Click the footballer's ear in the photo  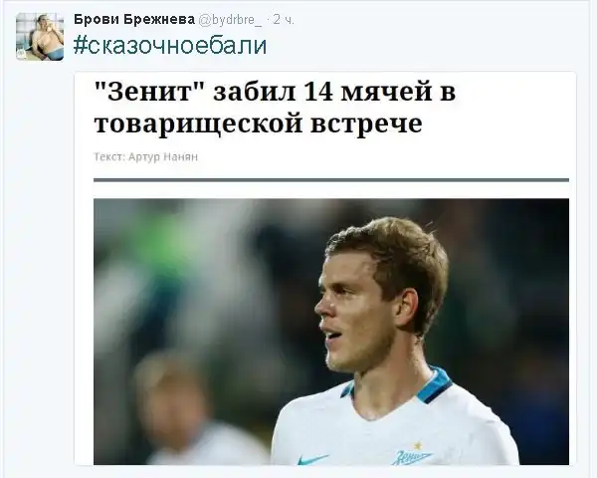(x=406, y=309)
